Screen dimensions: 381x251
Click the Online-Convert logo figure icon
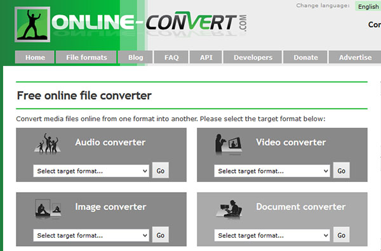[x=32, y=25]
